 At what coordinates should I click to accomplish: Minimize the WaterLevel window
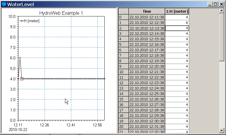(211, 4)
